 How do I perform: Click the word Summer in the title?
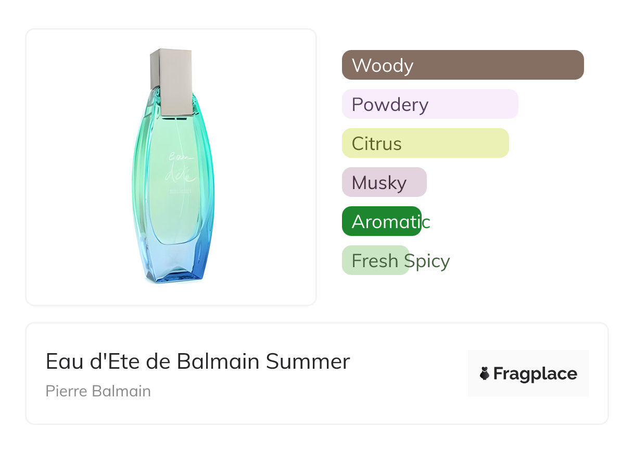(308, 361)
